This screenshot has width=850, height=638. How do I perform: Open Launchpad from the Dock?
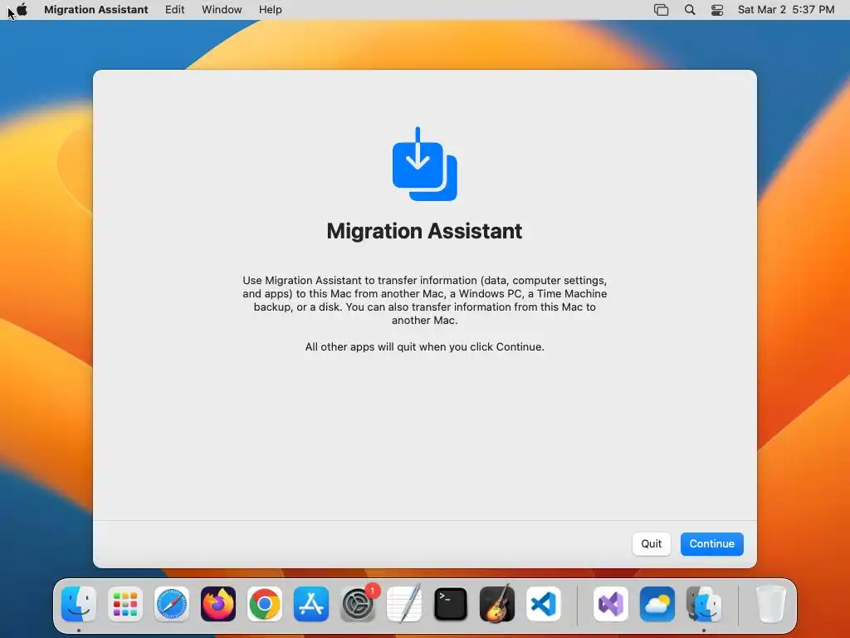(125, 604)
